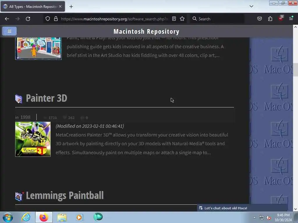Click the Modified on 2023-02-01 text
This screenshot has width=298, height=223.
tap(90, 126)
